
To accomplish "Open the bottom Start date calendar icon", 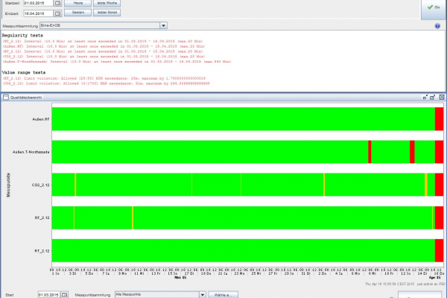I will pyautogui.click(x=65, y=294).
